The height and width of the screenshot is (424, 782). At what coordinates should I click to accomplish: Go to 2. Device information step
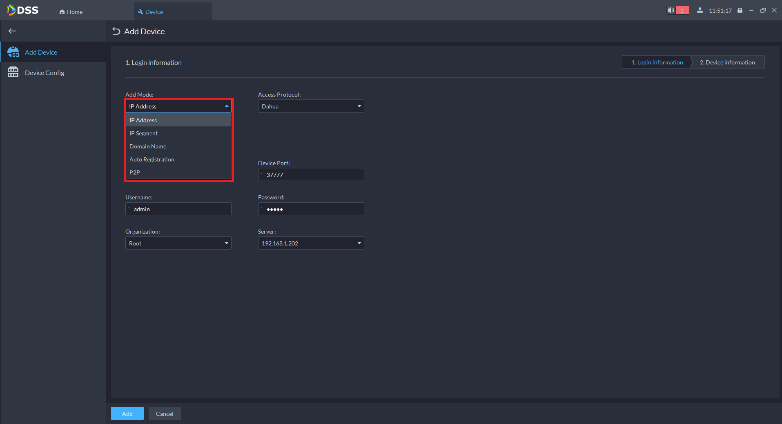(x=727, y=62)
